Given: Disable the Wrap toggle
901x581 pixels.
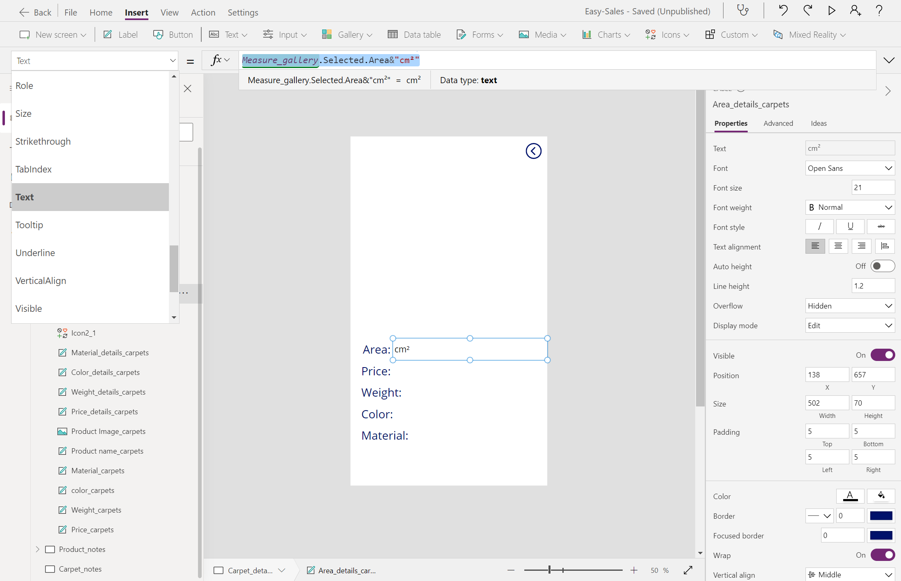Looking at the screenshot, I should (883, 555).
